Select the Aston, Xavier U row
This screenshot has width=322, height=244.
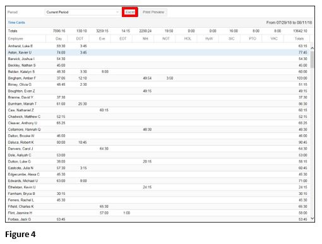(158, 52)
